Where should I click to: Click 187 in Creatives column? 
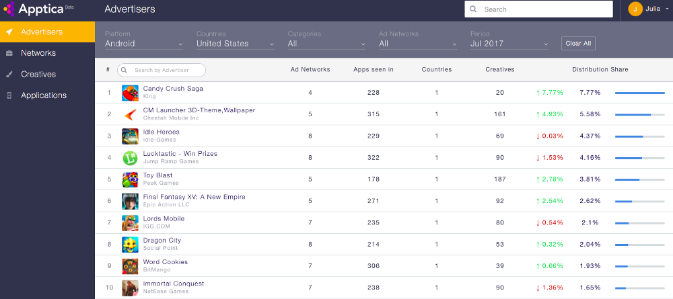point(500,179)
